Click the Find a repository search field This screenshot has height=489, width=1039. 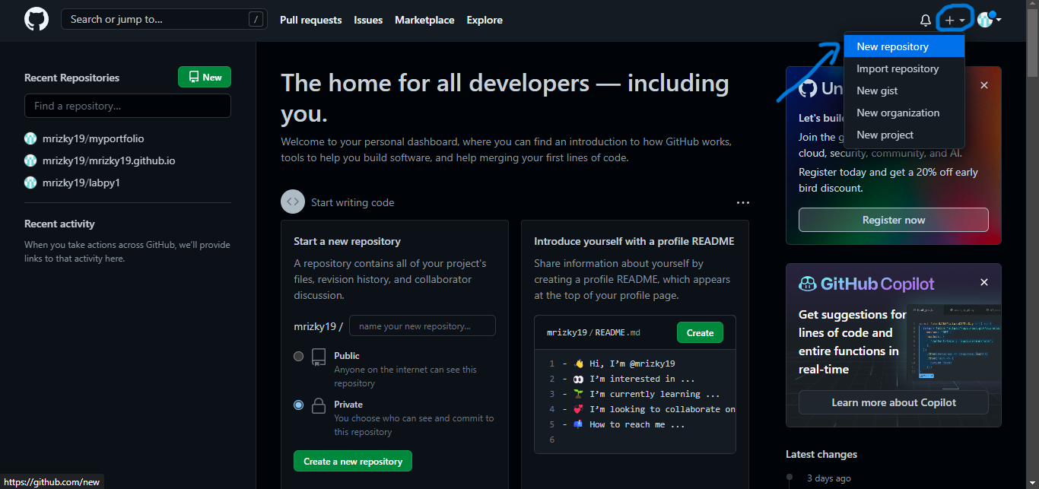coord(127,106)
